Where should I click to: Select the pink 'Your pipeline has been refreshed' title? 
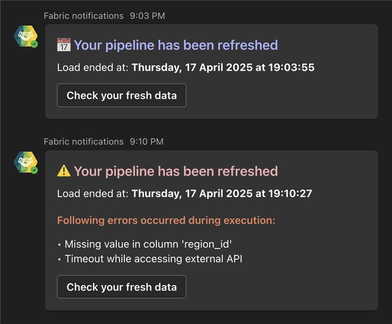(176, 171)
